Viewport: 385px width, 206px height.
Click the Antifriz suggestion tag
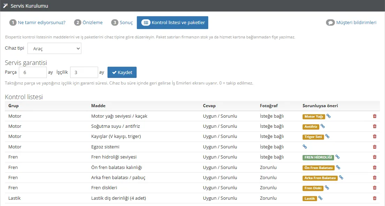tap(311, 127)
